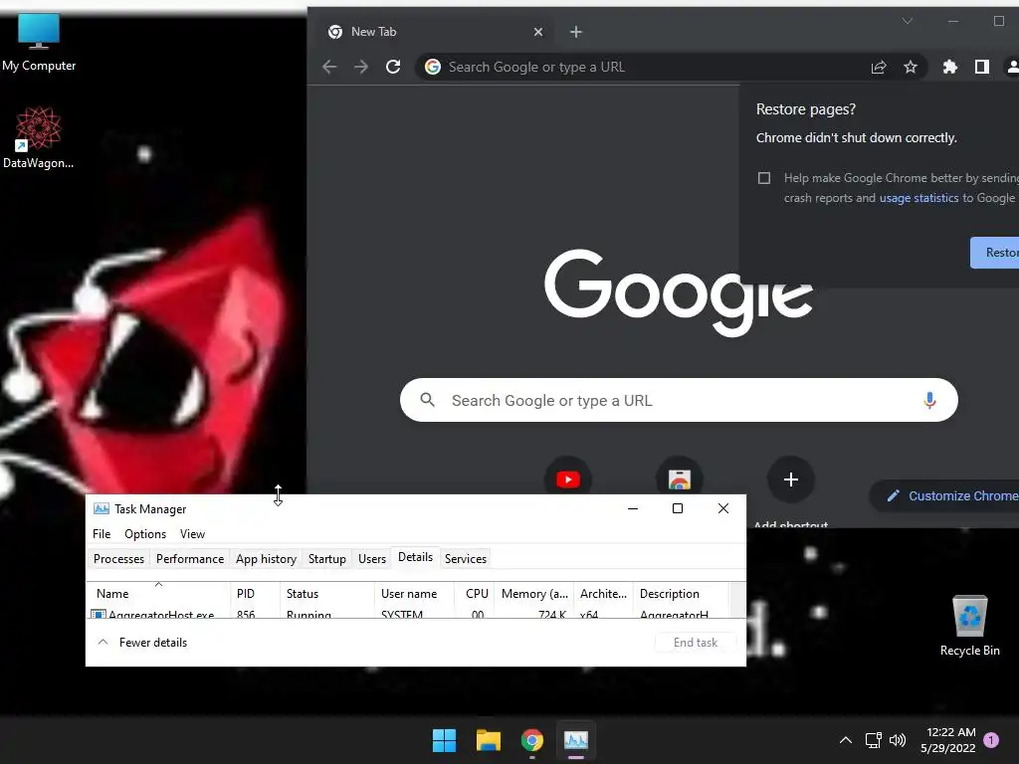Click the Google search box on page
The height and width of the screenshot is (764, 1019).
point(679,400)
